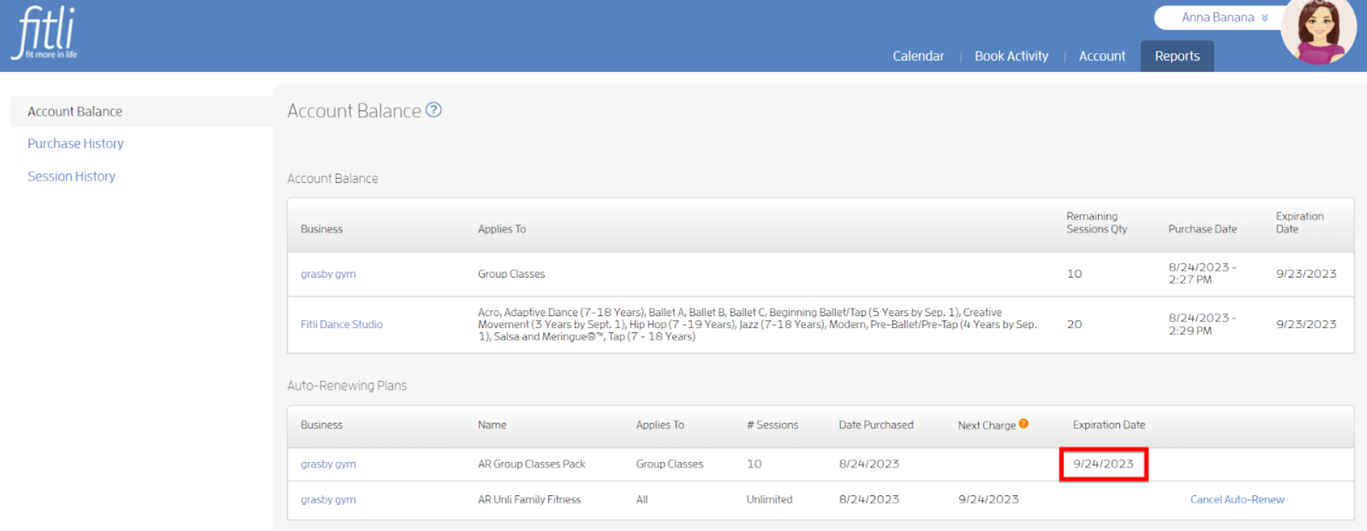Open the Calendar menu item
Viewport: 1367px width, 531px height.
(918, 56)
